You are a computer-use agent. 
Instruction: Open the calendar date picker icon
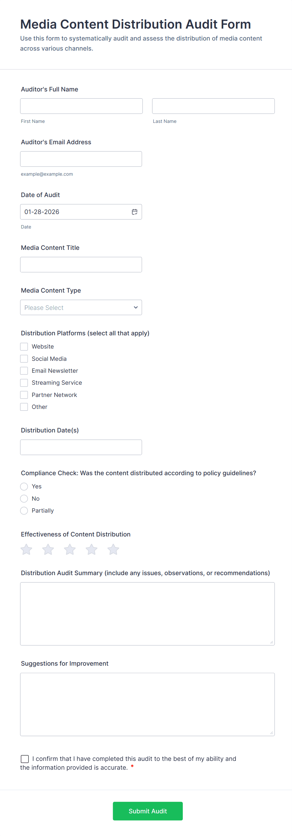(134, 212)
